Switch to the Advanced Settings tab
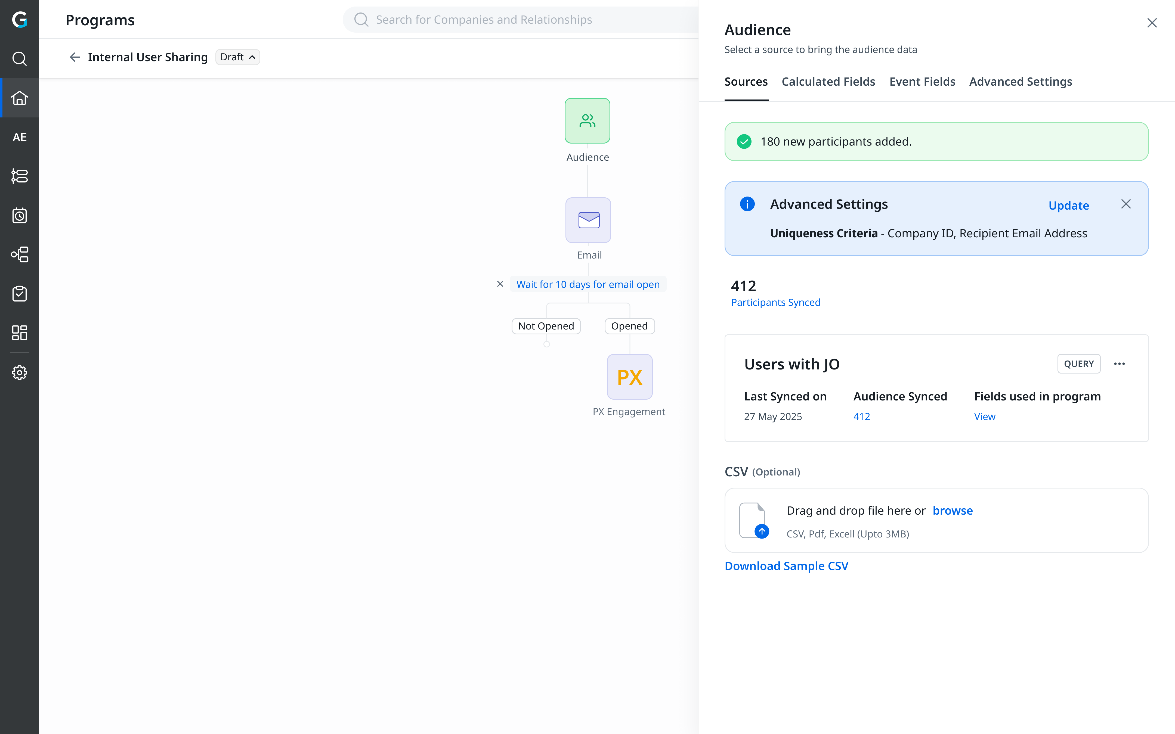This screenshot has height=734, width=1175. [1021, 82]
